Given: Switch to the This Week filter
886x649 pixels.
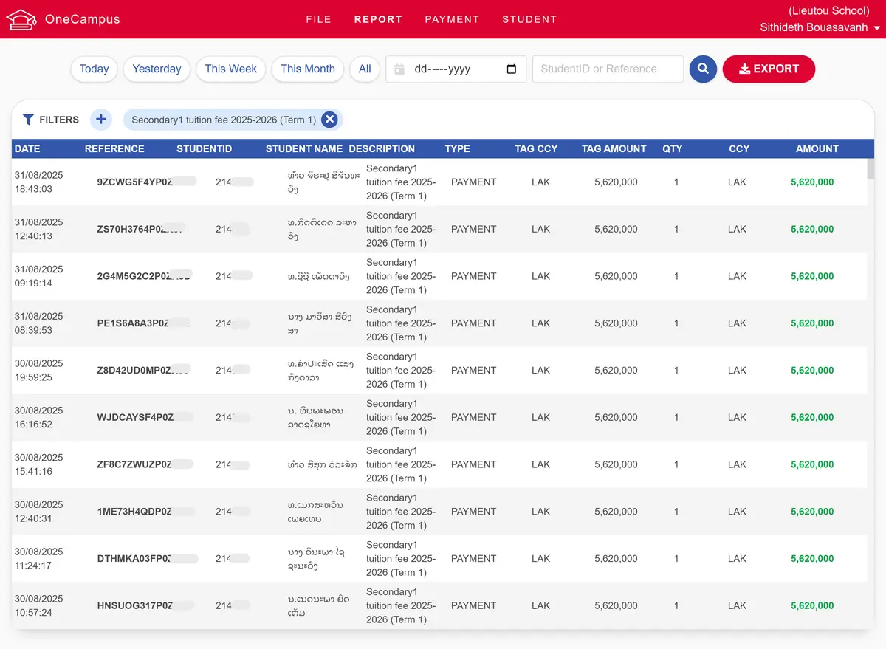Looking at the screenshot, I should point(230,69).
